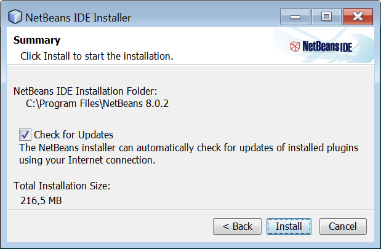The width and height of the screenshot is (381, 249).
Task: Click the automatic updates description paragraph
Action: pos(188,154)
